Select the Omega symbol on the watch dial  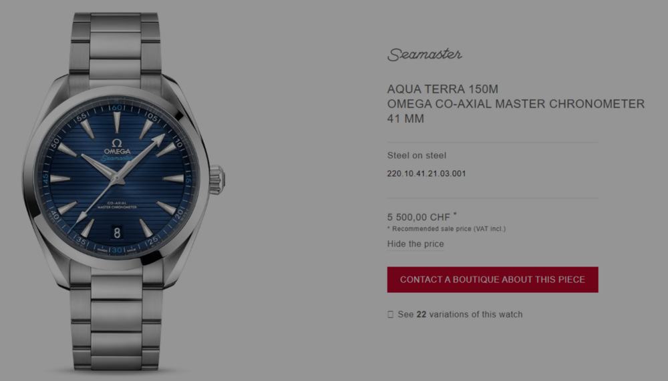point(117,143)
